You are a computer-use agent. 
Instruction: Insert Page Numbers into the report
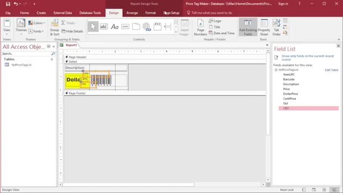coord(200,27)
